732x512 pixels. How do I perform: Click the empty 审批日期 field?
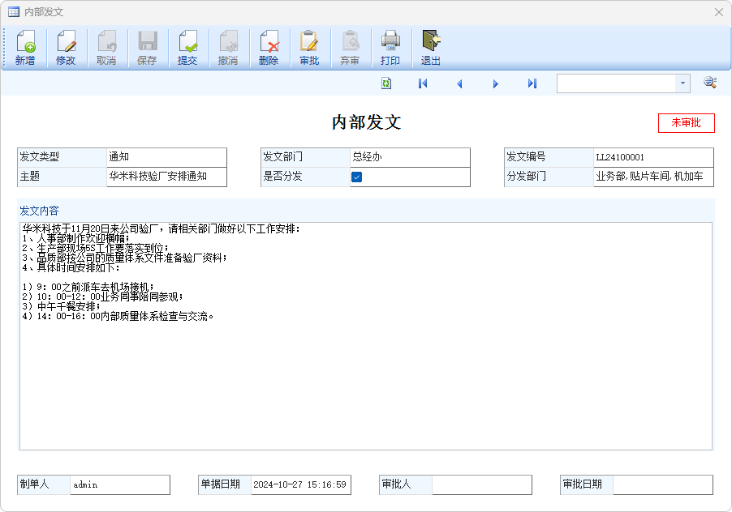pos(663,485)
